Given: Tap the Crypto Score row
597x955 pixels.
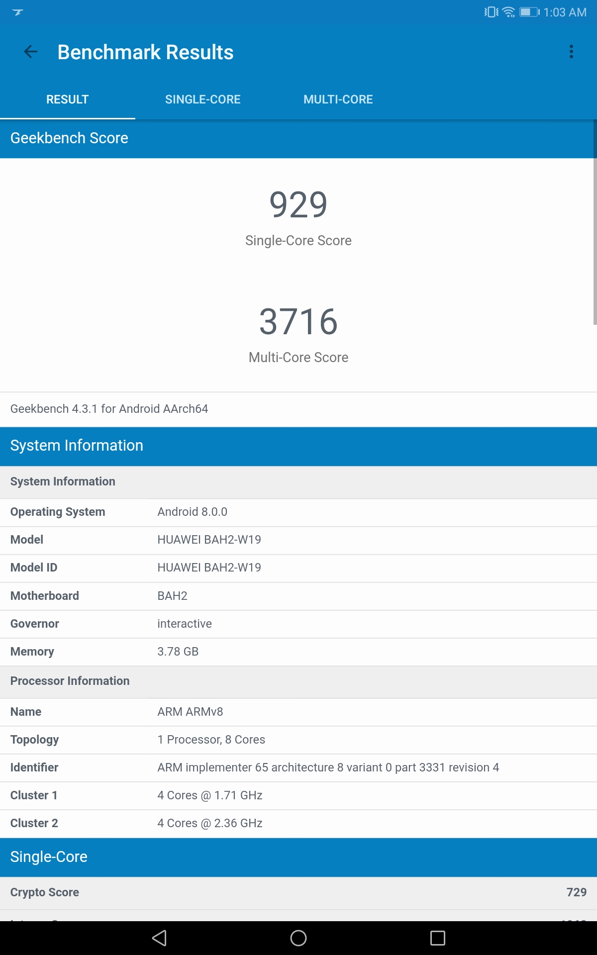Looking at the screenshot, I should (298, 892).
